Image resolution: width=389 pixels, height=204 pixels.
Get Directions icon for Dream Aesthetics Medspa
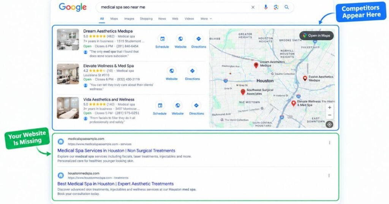pos(198,39)
